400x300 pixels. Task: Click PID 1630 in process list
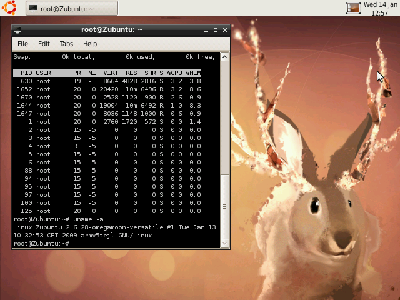tap(24, 81)
